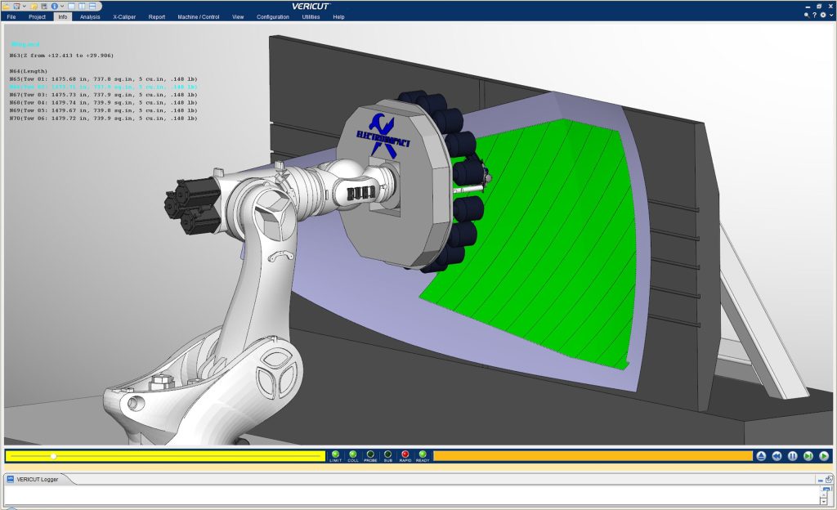
Task: Open the dropdown arrow beside the save icon
Action: [x=25, y=6]
